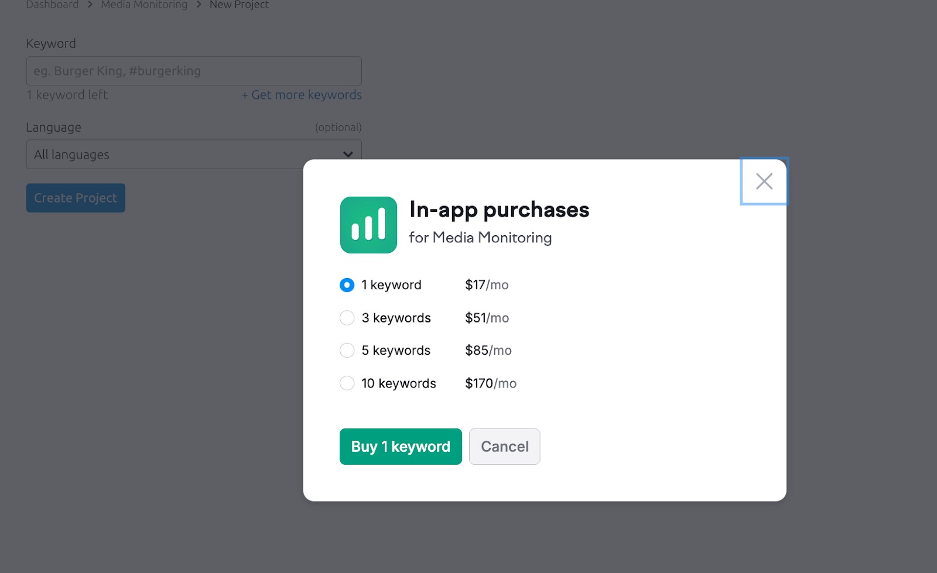Click the Get more keywords link
The width and height of the screenshot is (937, 573).
point(302,95)
